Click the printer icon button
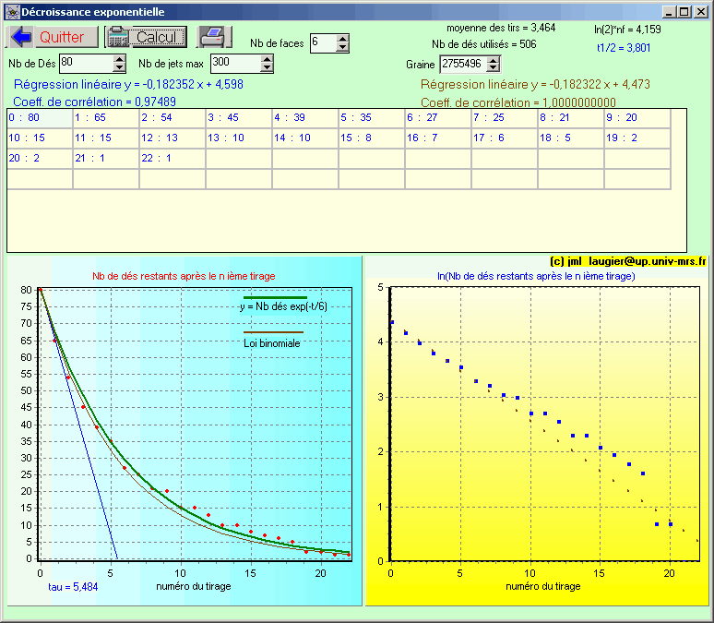 pyautogui.click(x=213, y=37)
